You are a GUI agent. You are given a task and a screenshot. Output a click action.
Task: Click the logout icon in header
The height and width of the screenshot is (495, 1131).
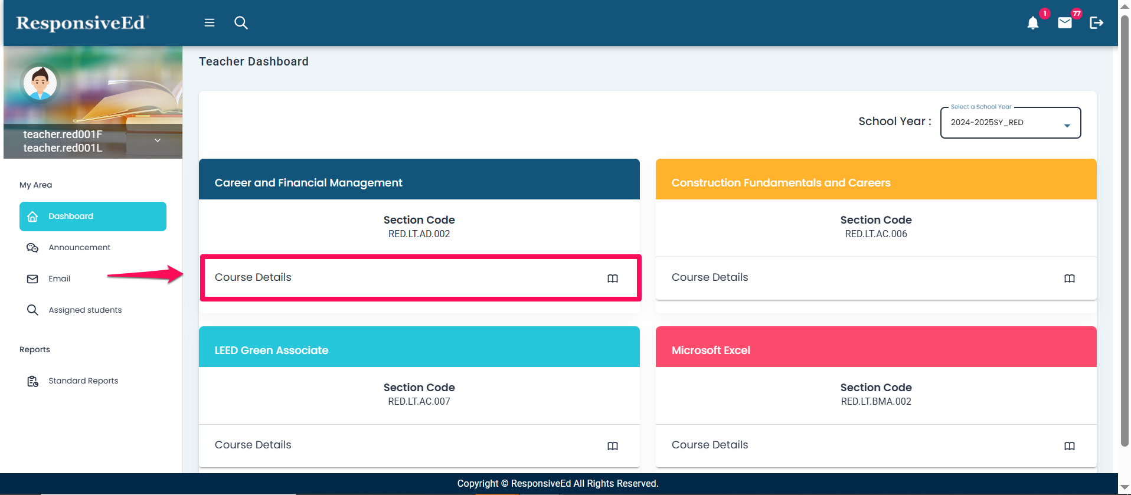point(1096,23)
